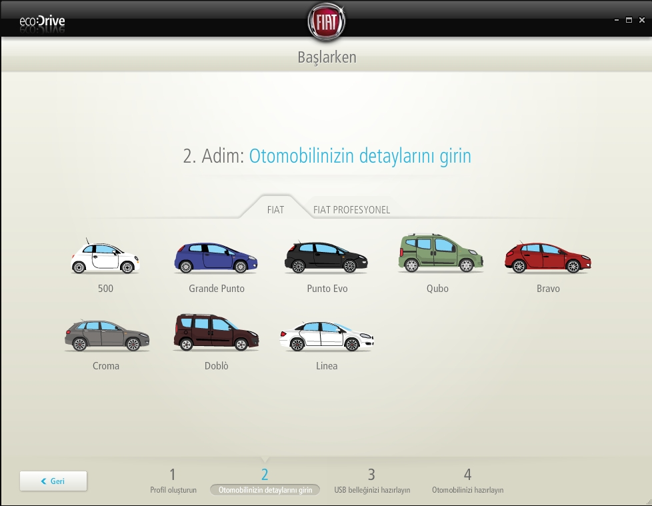Click the FIAT logo badge

click(x=327, y=21)
